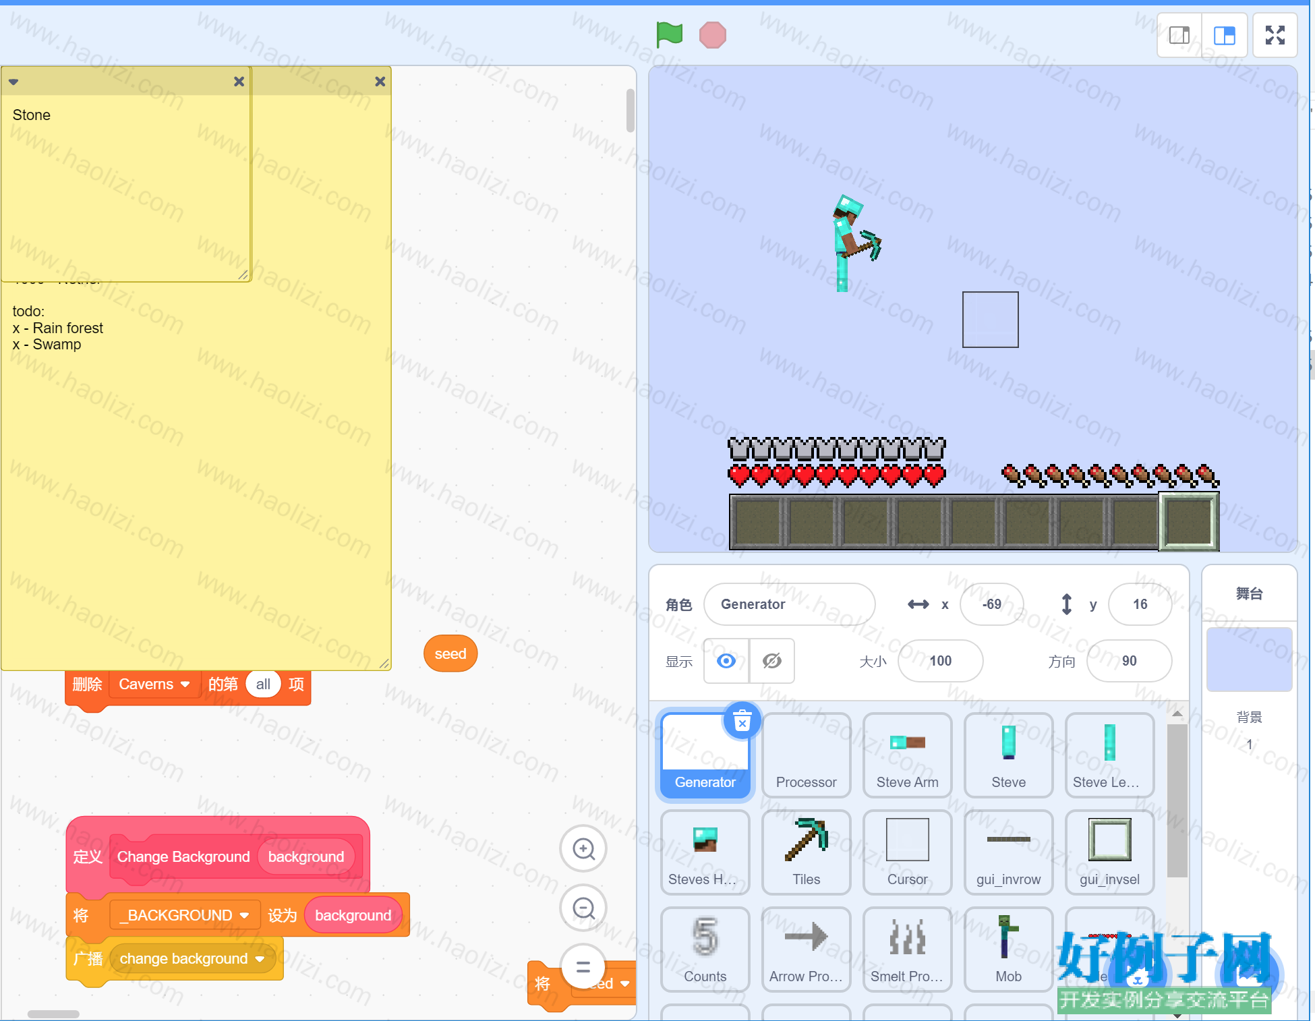Select the Tiles pickaxe sprite

[806, 853]
